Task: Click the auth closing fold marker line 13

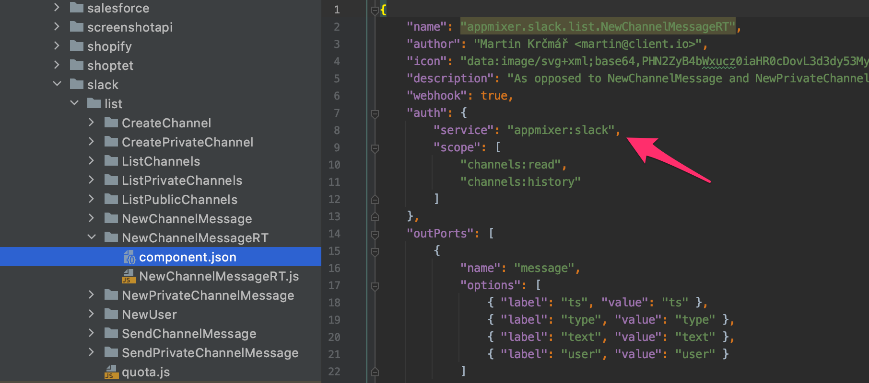Action: (x=375, y=216)
